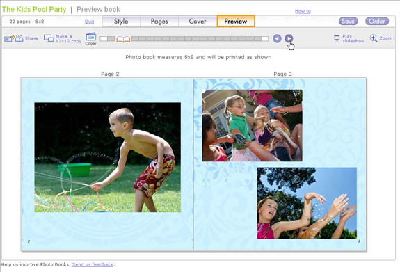The image size is (400, 272).
Task: Click 'Make a 12x12 copy' label text
Action: click(x=68, y=38)
